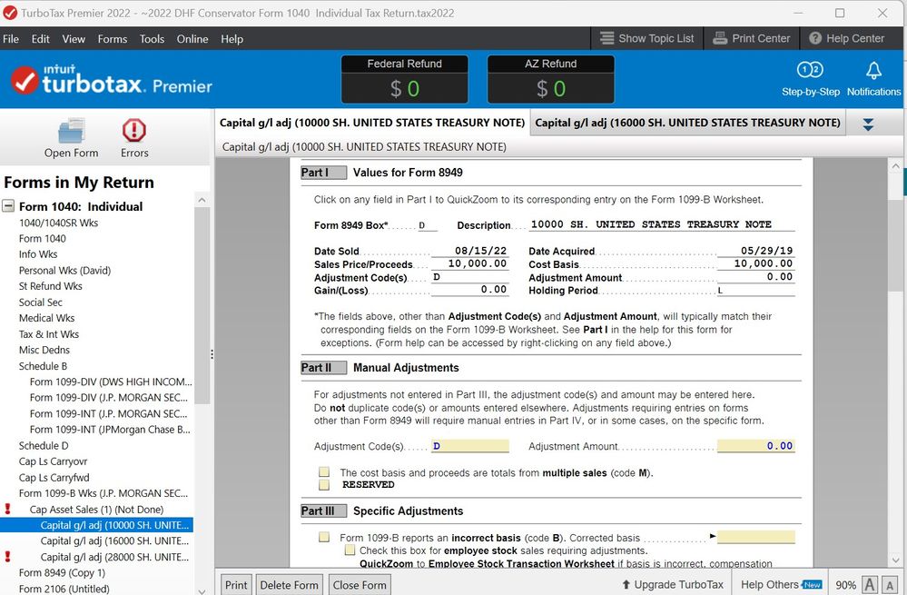Open the Help menu

(232, 39)
